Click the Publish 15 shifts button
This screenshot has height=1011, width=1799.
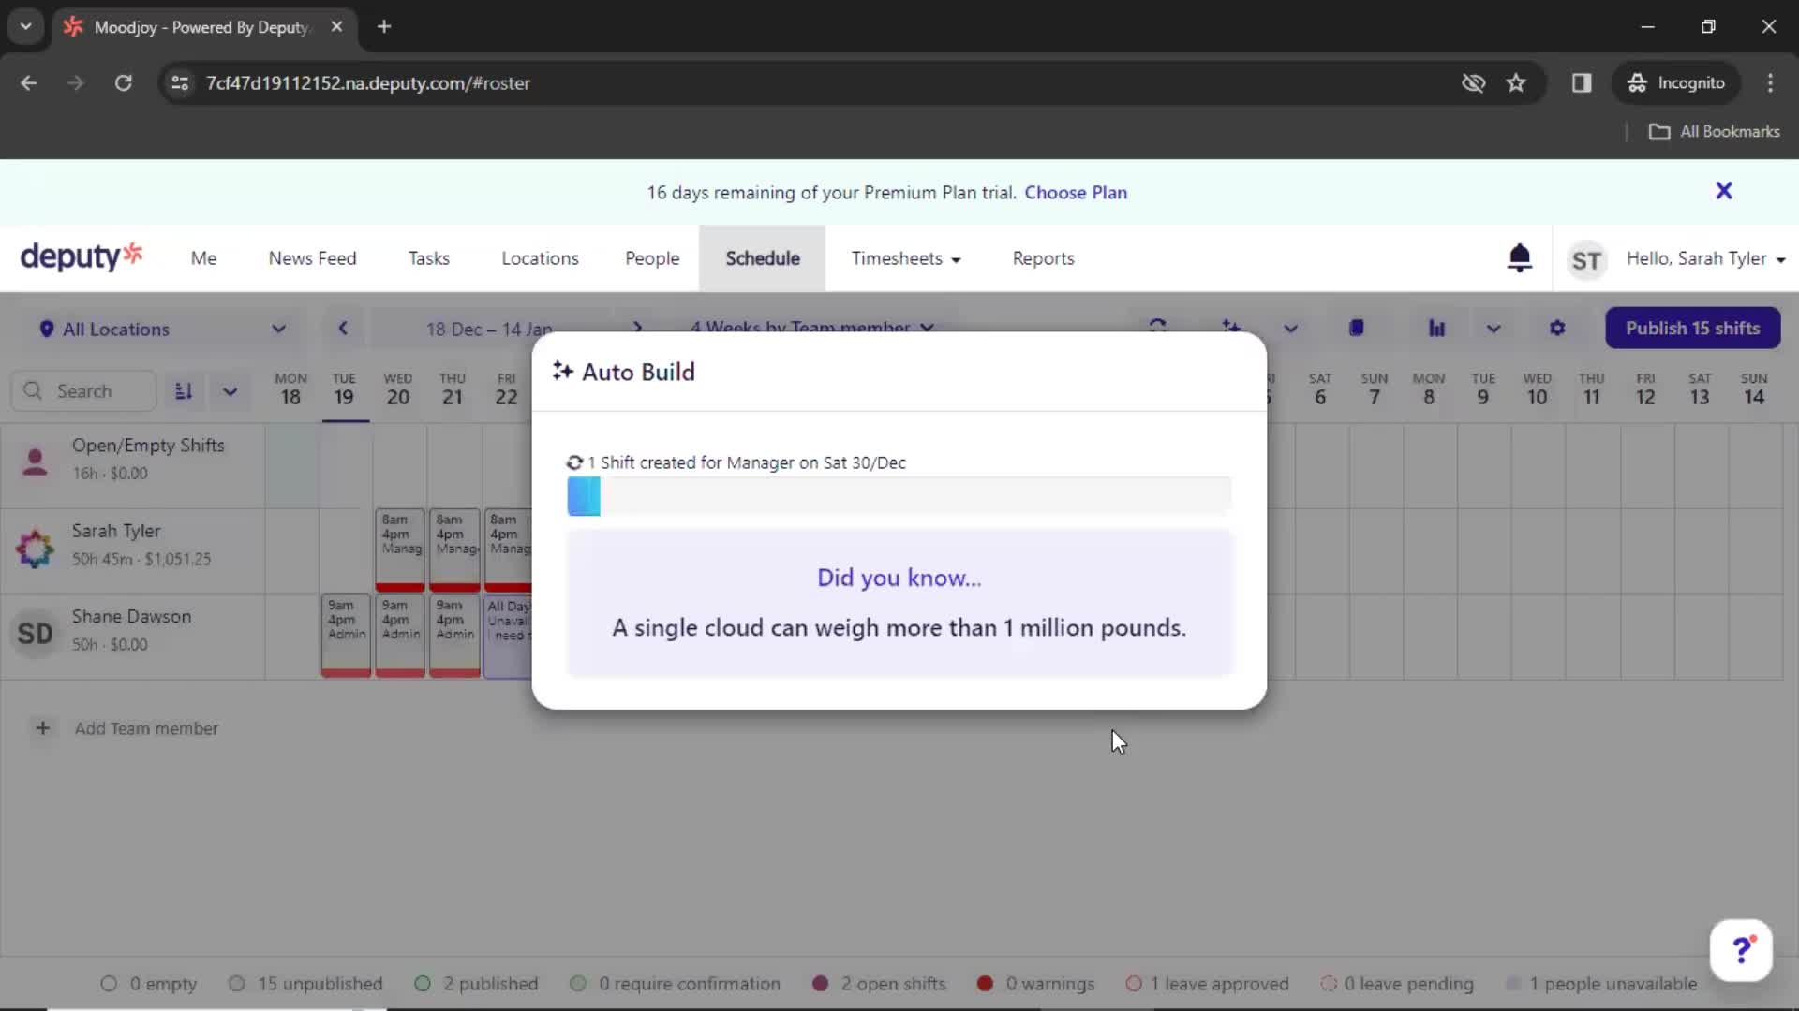1694,329
